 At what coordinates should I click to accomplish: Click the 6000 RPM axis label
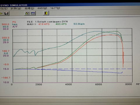click(x=99, y=84)
